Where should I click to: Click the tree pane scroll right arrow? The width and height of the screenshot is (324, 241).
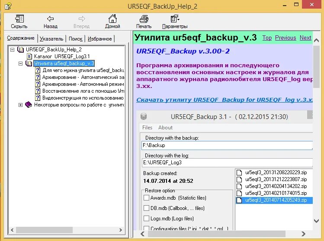pos(121,230)
